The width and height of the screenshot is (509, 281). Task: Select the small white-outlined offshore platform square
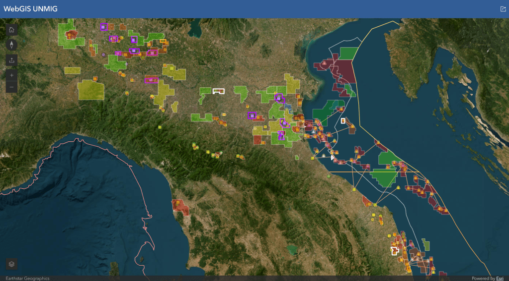coord(343,120)
